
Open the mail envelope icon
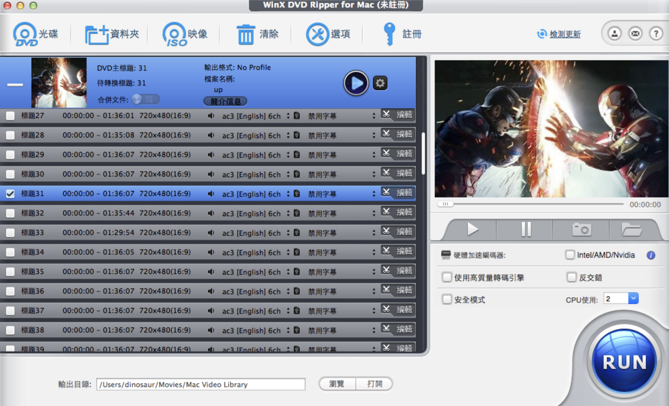tap(635, 33)
